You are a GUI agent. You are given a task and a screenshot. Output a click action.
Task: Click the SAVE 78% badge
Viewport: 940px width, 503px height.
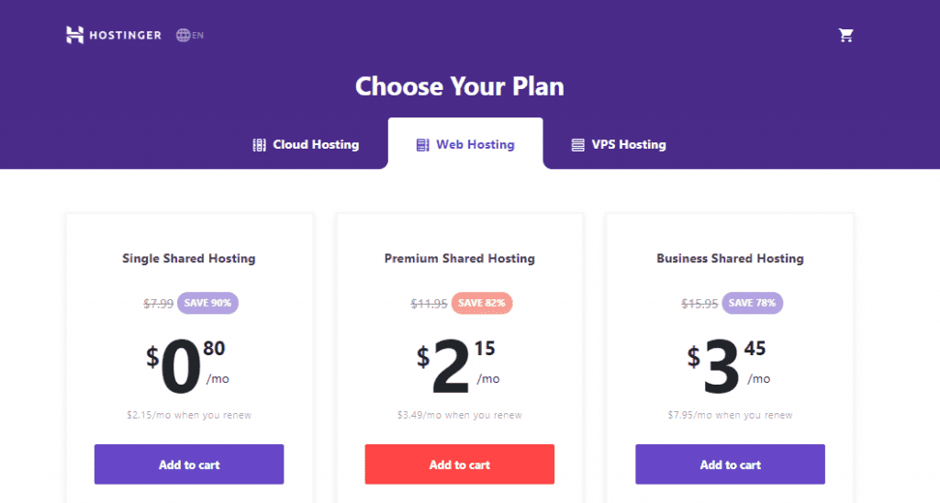point(753,303)
